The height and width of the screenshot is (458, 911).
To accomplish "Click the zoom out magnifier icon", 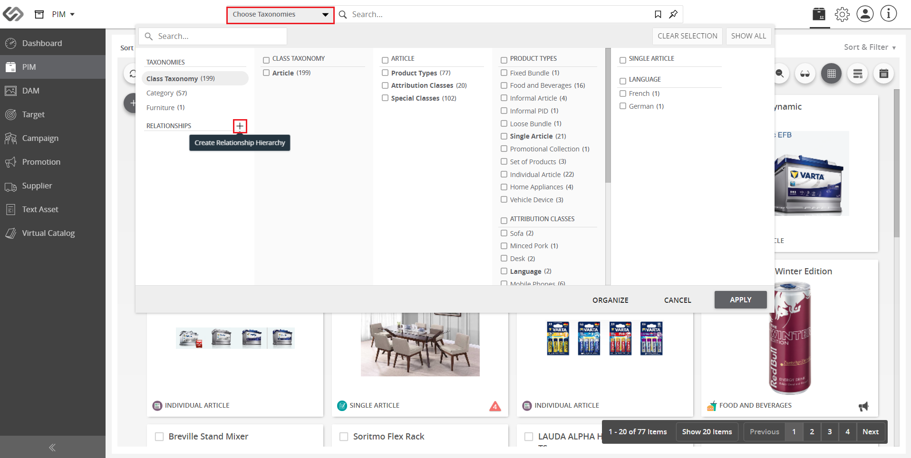I will 780,74.
